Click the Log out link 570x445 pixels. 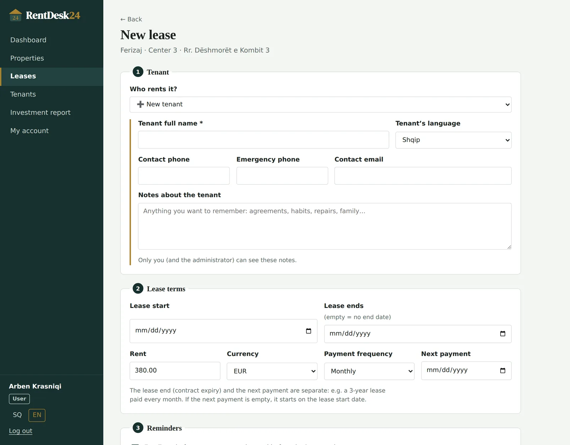tap(21, 431)
